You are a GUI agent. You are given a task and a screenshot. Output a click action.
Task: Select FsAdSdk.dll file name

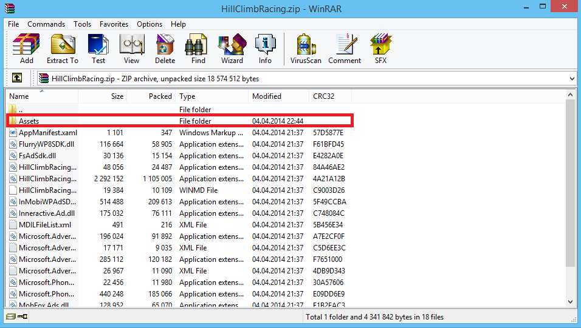38,155
